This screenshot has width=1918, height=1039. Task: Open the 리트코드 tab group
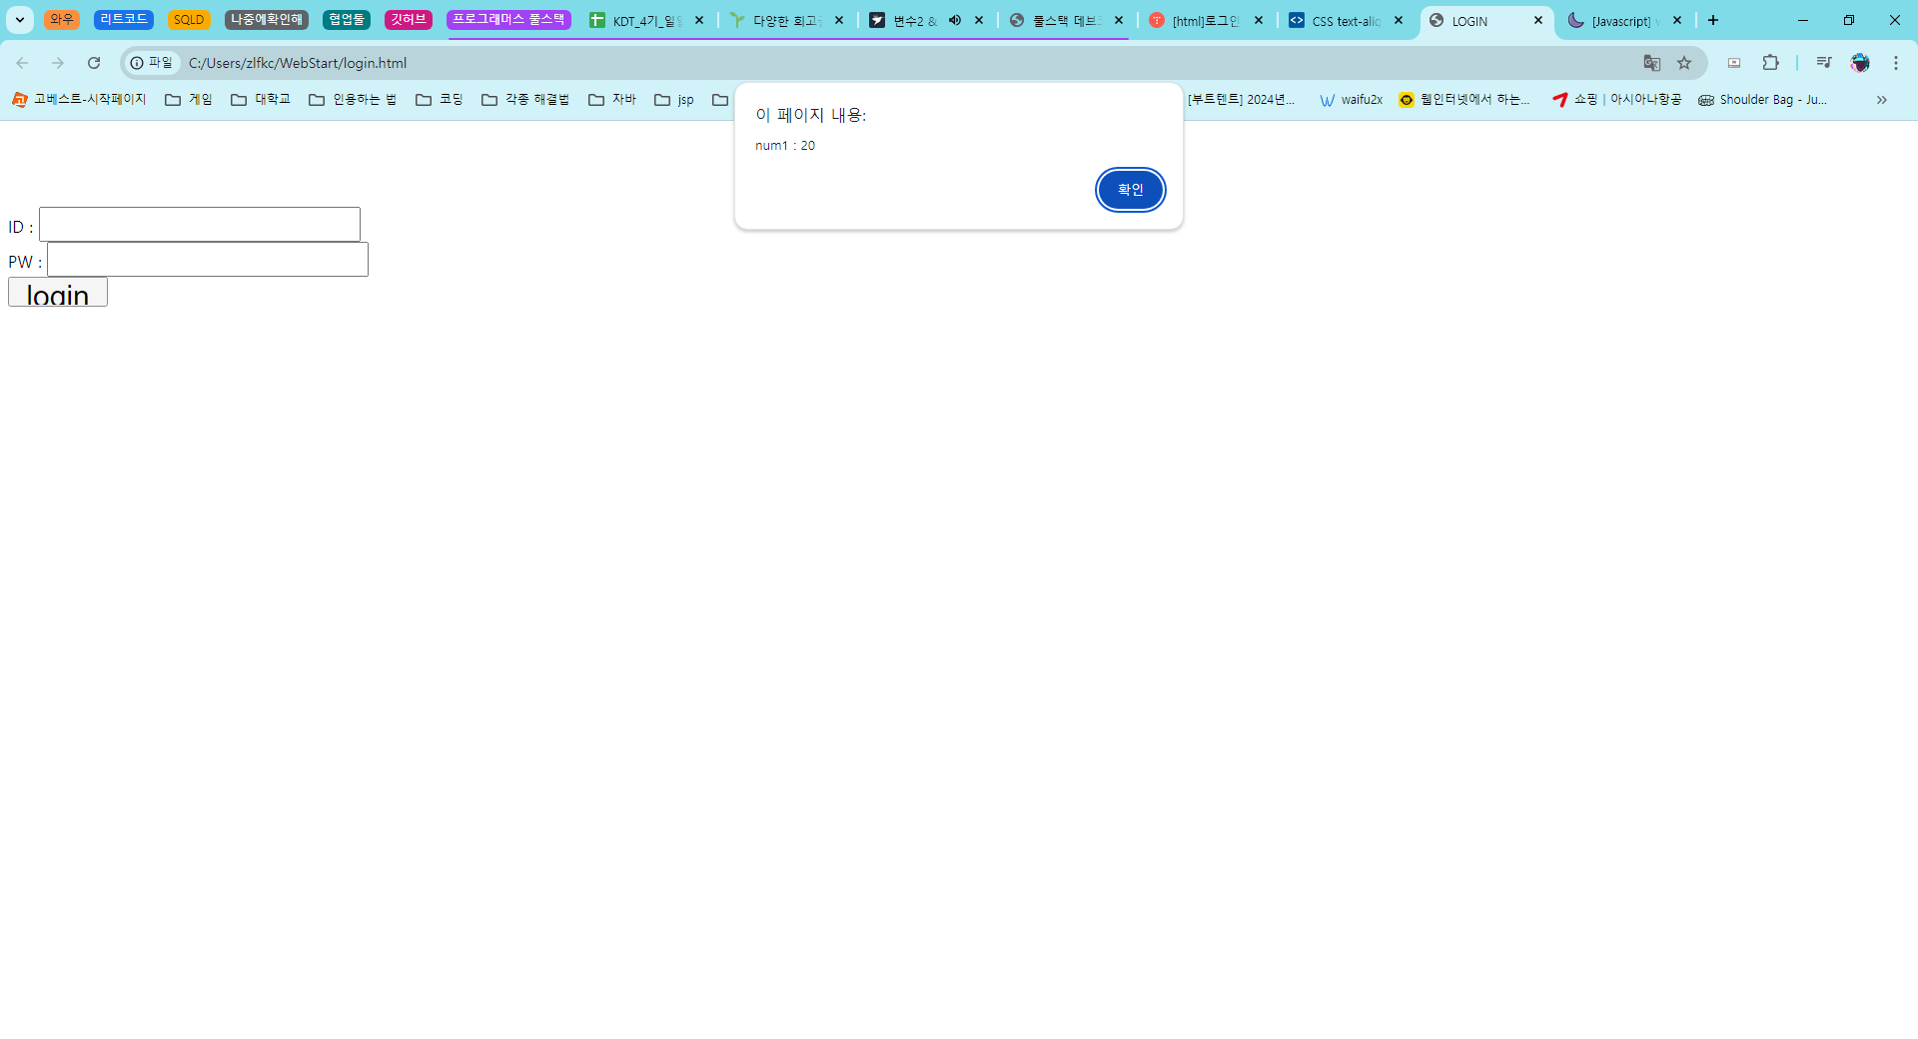(124, 20)
